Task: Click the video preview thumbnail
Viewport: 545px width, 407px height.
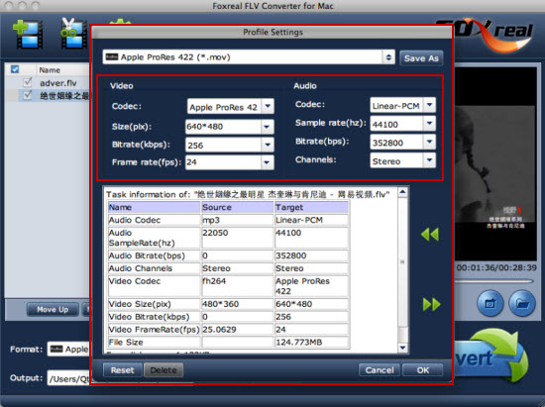Action: (x=495, y=164)
